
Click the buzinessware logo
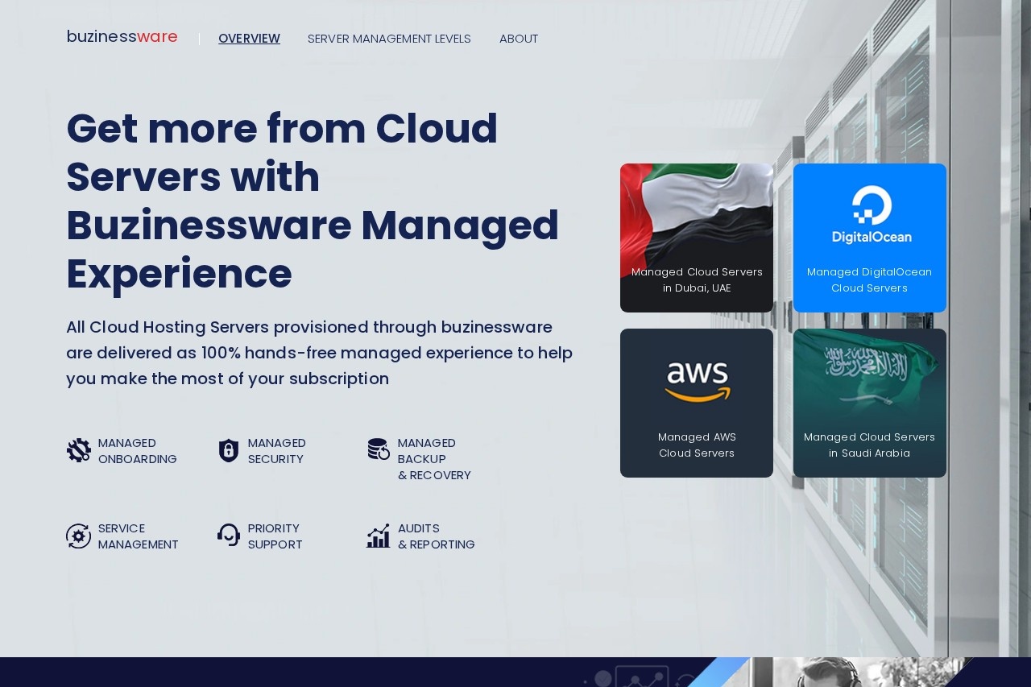122,37
